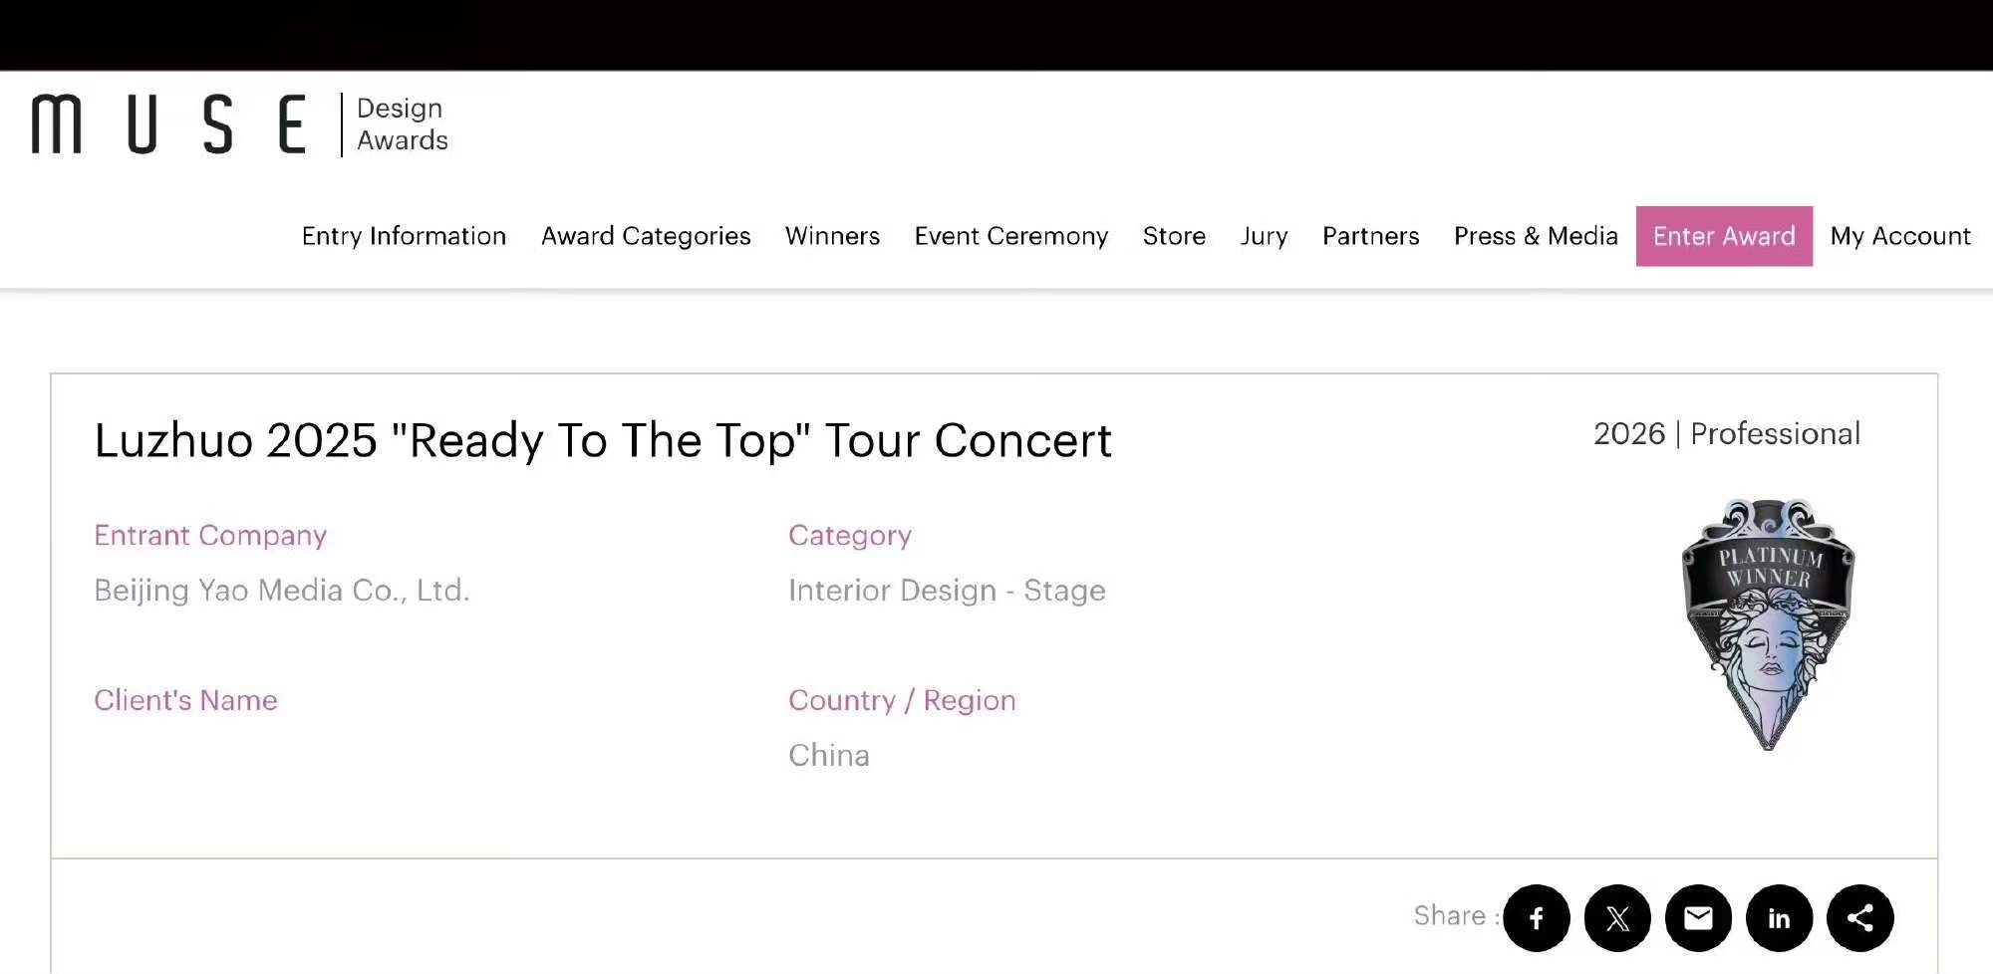
Task: Open Award Categories menu
Action: point(646,236)
